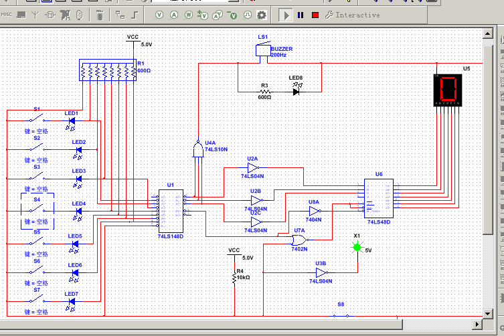This screenshot has width=504, height=336.
Task: Toggle switch S8 on bottom wire
Action: pyautogui.click(x=341, y=316)
